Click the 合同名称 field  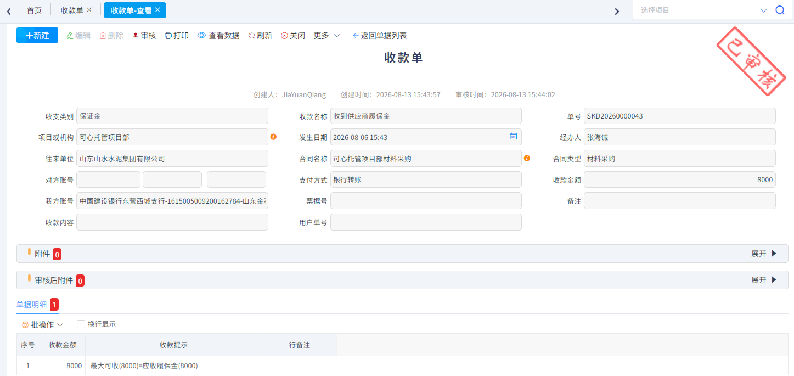tap(426, 159)
